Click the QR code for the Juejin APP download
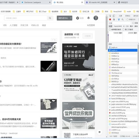 coord(67,135)
